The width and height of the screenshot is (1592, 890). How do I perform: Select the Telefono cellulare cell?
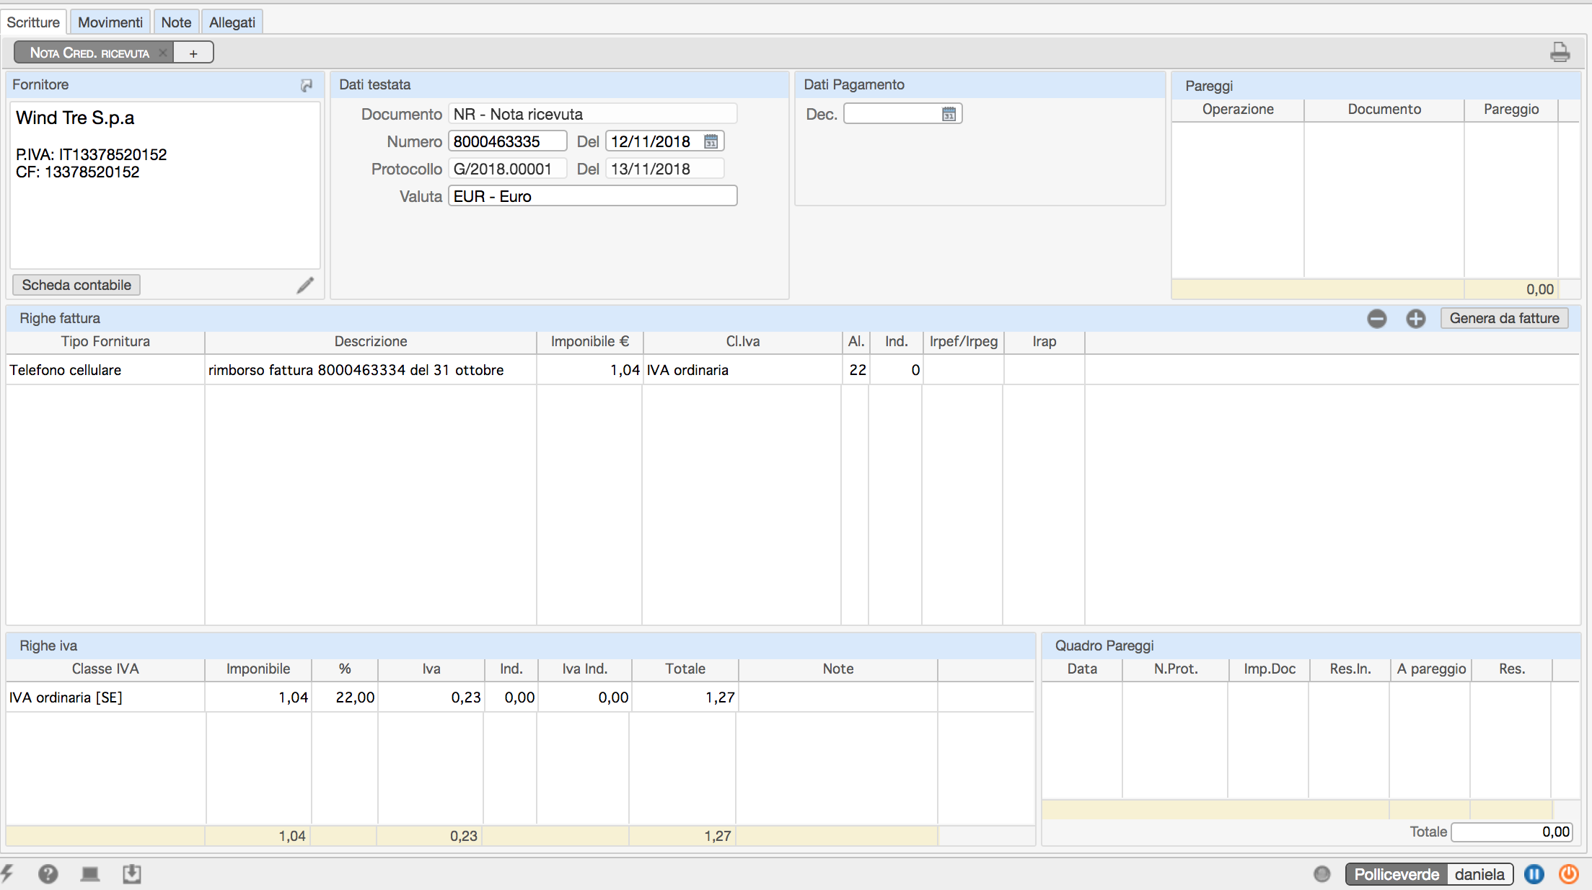[x=105, y=370]
